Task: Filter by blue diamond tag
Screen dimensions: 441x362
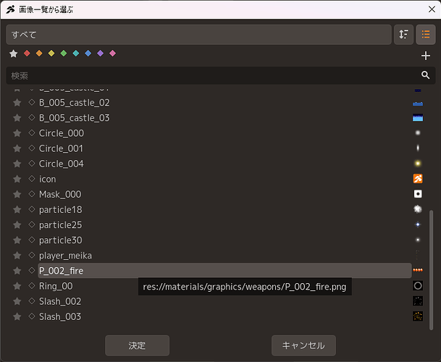Action: click(88, 53)
